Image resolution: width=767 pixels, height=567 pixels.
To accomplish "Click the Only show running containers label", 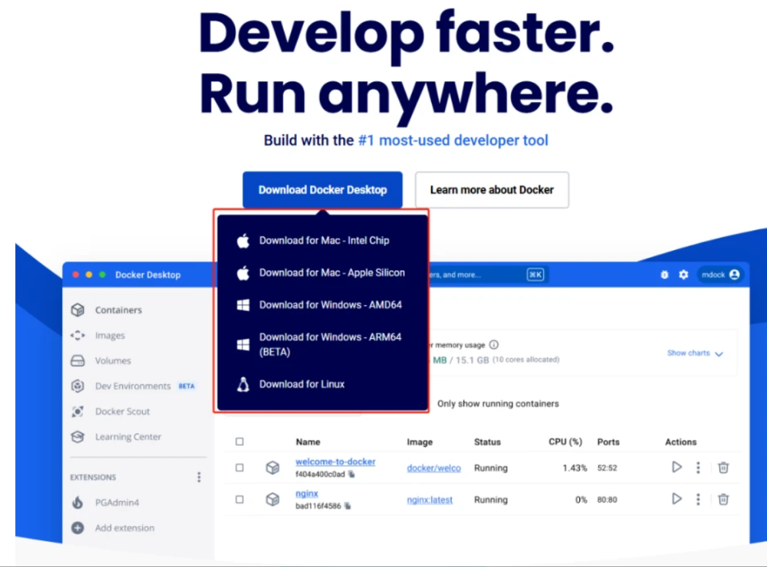I will 498,404.
